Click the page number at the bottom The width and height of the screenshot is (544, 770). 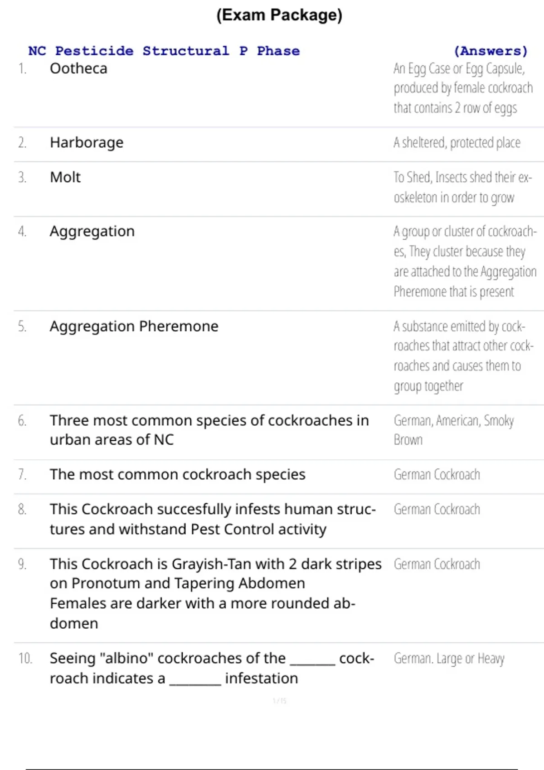[x=280, y=701]
